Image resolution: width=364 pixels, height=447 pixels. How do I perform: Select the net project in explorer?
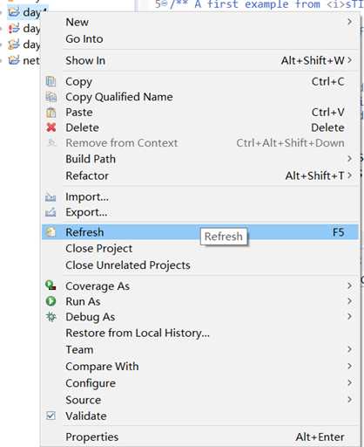pos(24,60)
